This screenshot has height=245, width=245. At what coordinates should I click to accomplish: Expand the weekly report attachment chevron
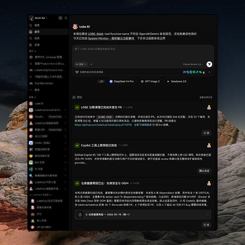208,215
